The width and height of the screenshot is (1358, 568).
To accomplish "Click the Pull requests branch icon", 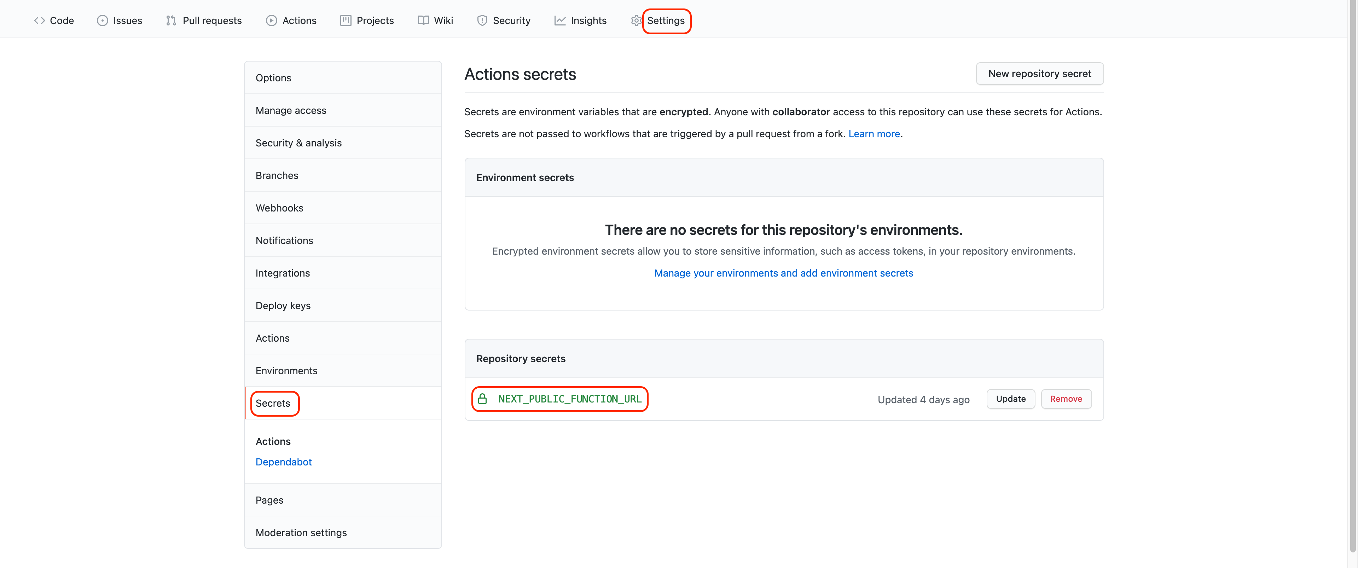I will click(171, 21).
